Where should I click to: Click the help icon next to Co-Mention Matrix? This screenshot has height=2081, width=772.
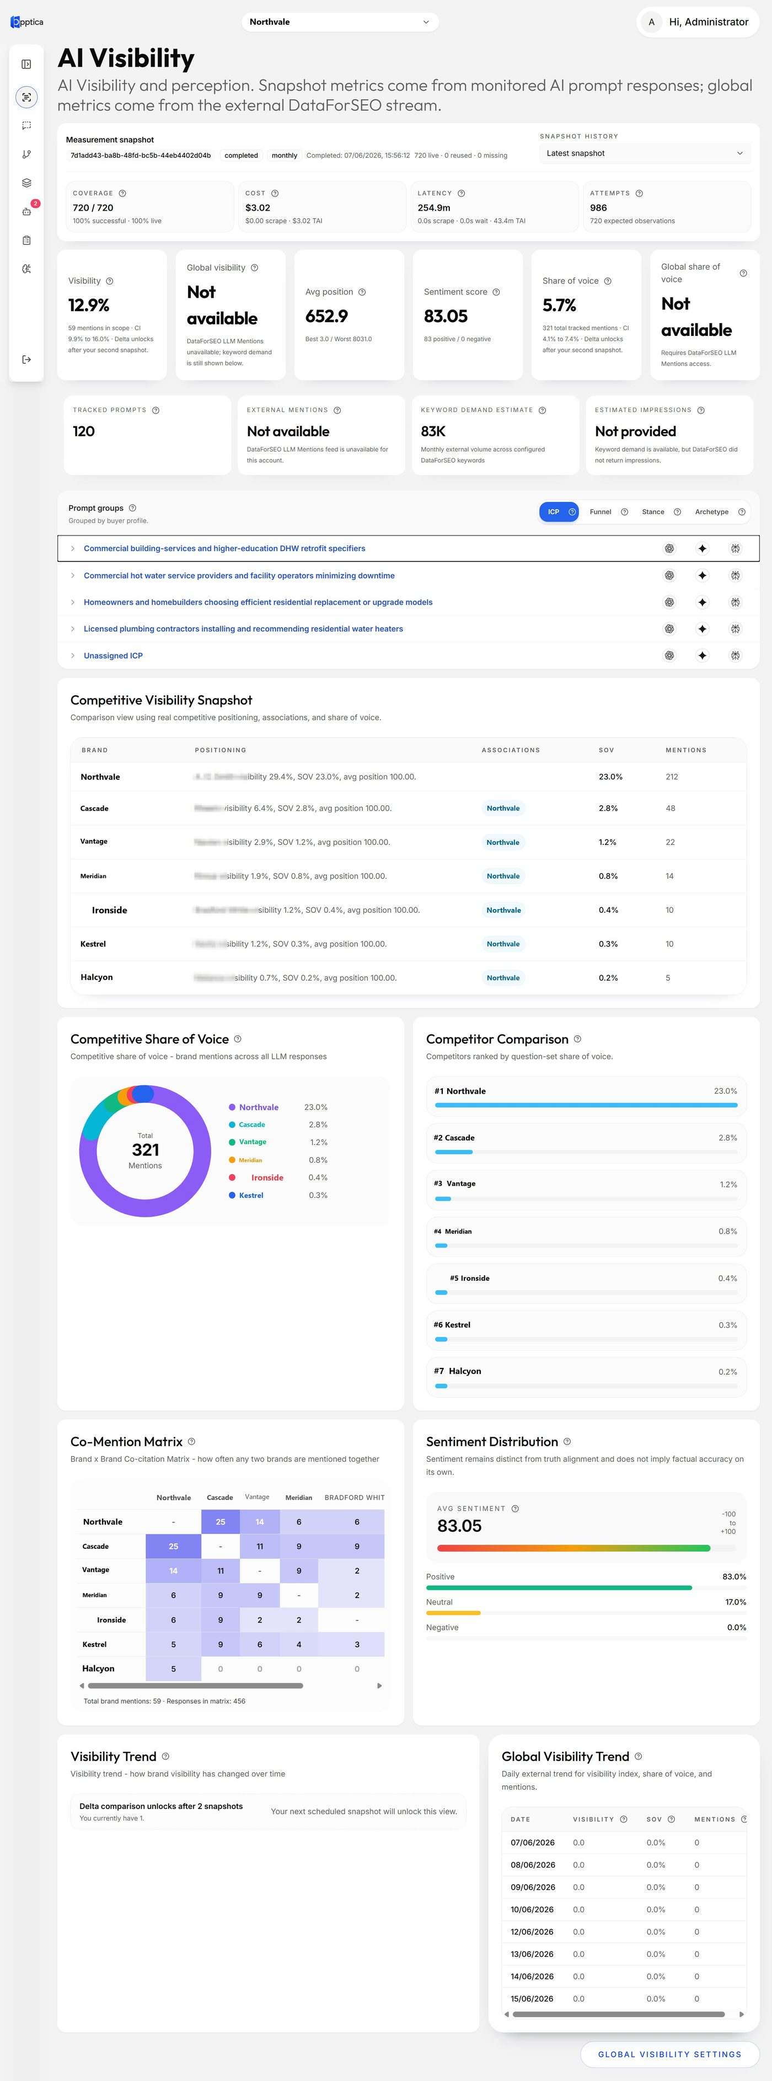pos(191,1441)
